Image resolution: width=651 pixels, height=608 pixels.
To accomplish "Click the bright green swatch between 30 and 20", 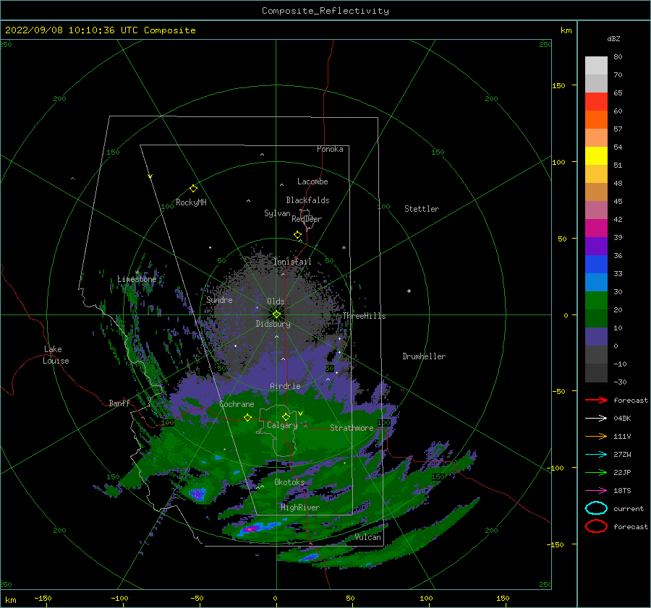I will [596, 300].
